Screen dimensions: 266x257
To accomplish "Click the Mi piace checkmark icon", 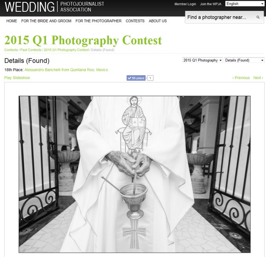I will (x=129, y=78).
